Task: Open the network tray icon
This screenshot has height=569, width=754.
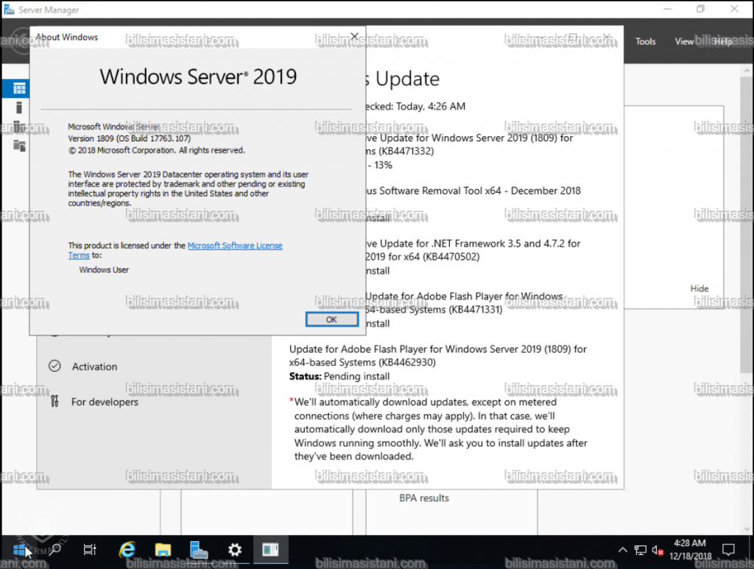Action: click(640, 550)
